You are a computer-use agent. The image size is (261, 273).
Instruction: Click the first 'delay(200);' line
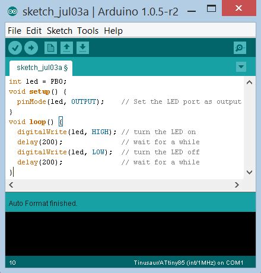coord(40,142)
